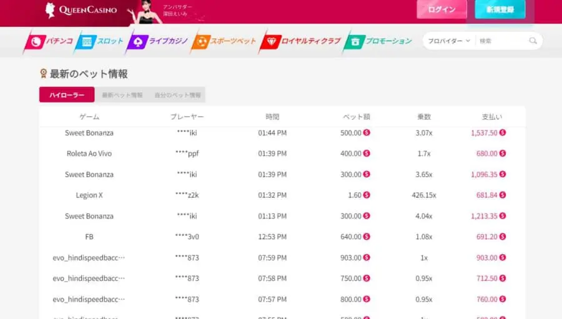This screenshot has height=319, width=562.
Task: Open the プロモーション menu label
Action: pos(388,41)
